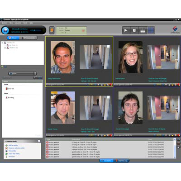Screen dimensions: 181x181
Task: Open the Tools menu in the menu bar
Action: (25, 23)
